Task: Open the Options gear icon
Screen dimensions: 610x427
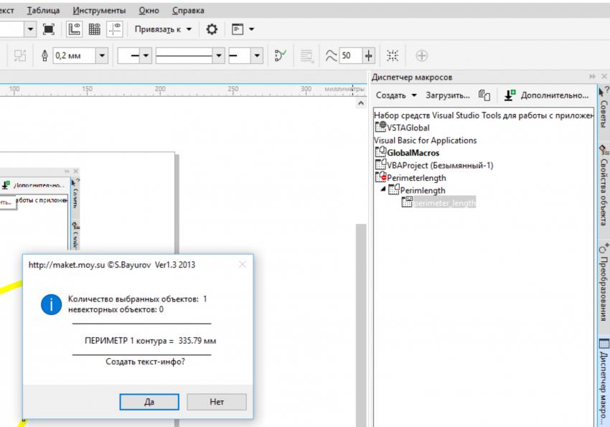Action: coord(211,29)
